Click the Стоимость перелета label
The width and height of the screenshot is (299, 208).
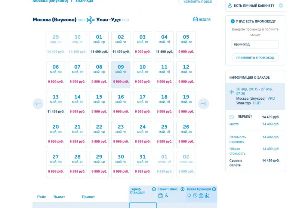click(x=238, y=139)
